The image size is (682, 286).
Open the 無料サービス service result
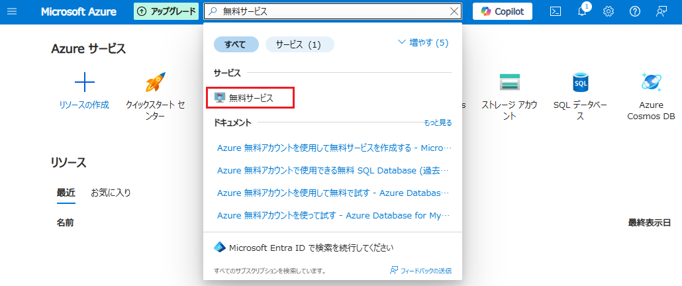(x=251, y=98)
